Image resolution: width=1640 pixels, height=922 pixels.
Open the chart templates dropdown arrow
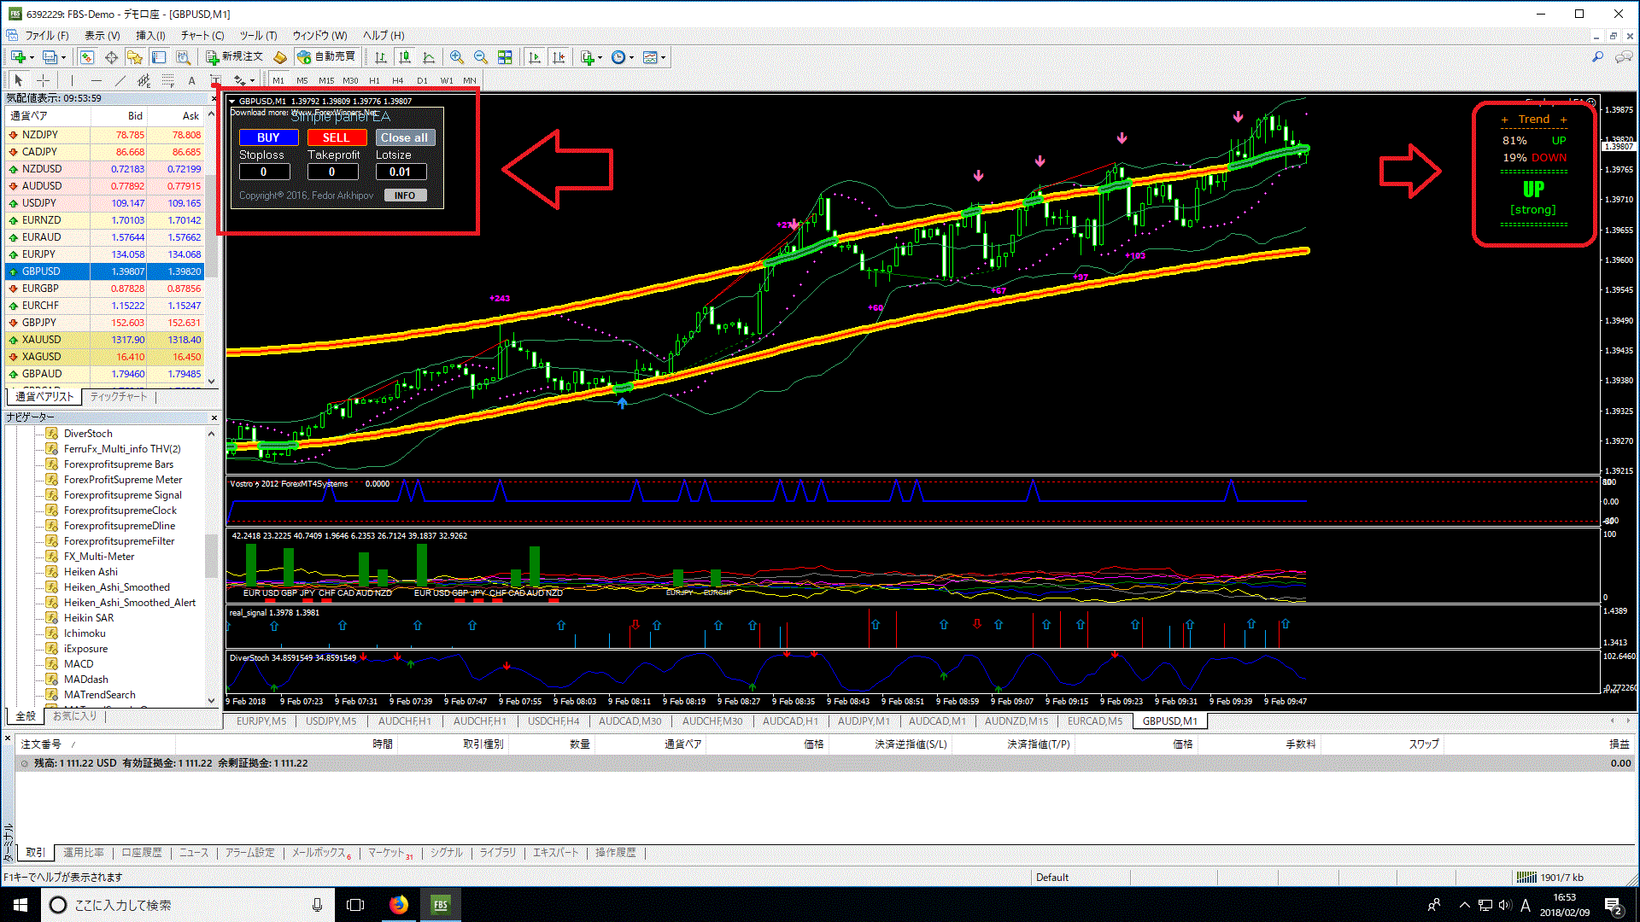click(x=663, y=58)
